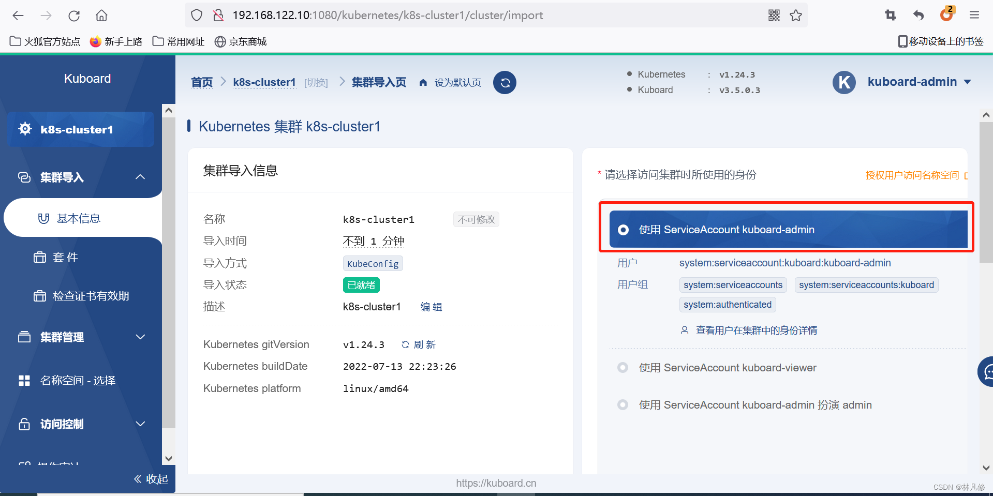Click the undo arrow toolbar icon

918,16
